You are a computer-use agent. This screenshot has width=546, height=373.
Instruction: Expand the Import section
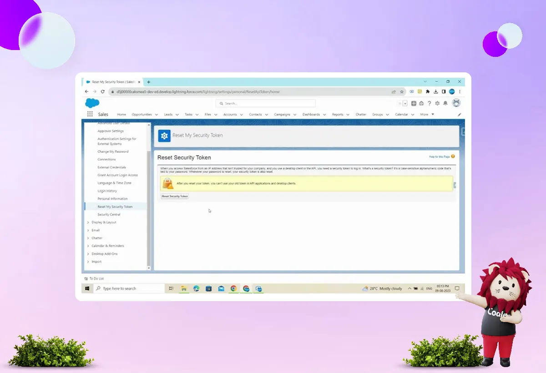tap(88, 262)
